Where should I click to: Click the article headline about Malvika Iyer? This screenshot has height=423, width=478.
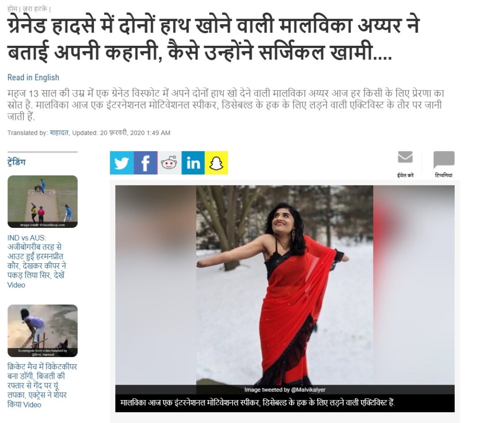(213, 39)
